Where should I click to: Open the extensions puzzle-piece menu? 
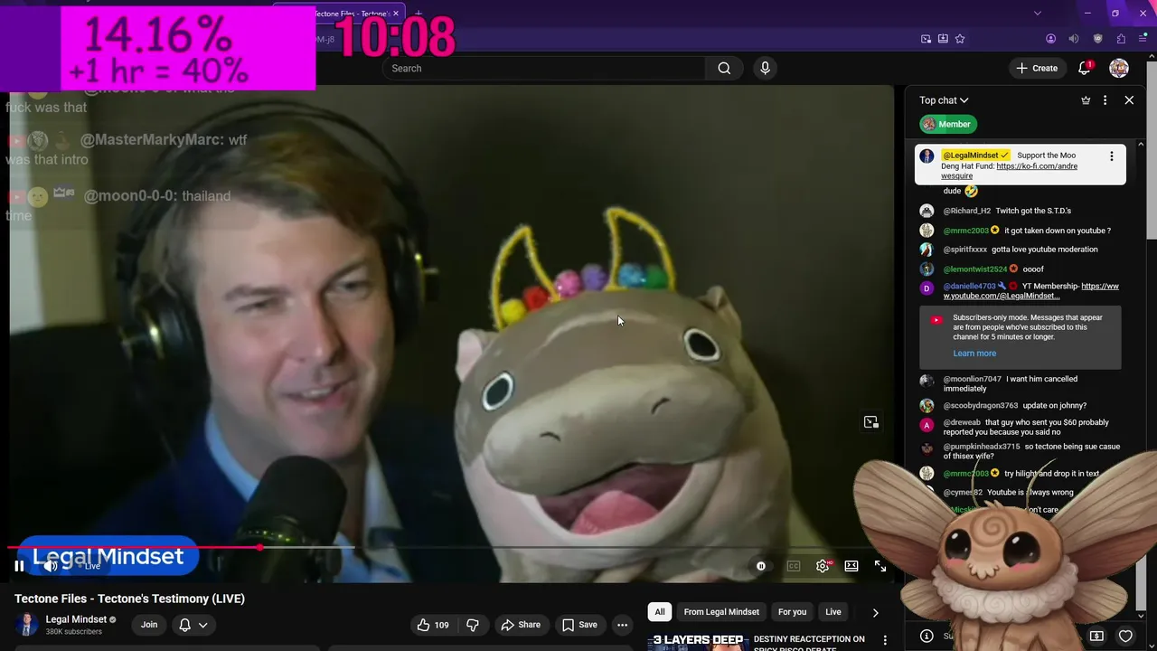tap(1121, 39)
